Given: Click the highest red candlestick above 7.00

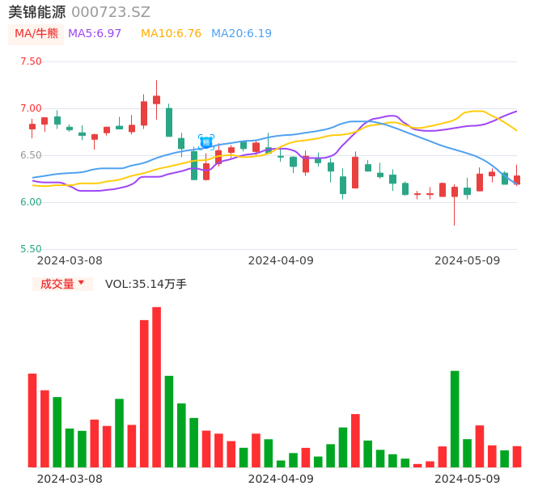Looking at the screenshot, I should click(156, 99).
